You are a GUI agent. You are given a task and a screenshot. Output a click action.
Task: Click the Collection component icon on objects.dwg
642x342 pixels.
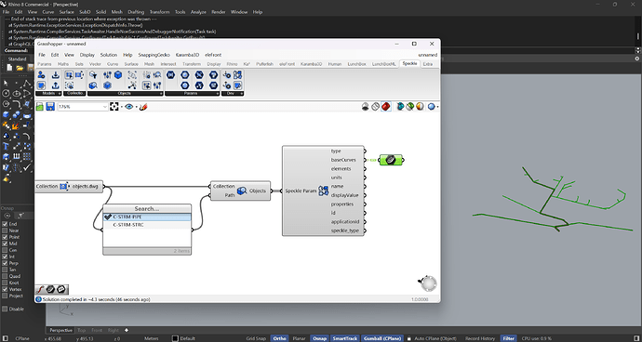point(63,187)
